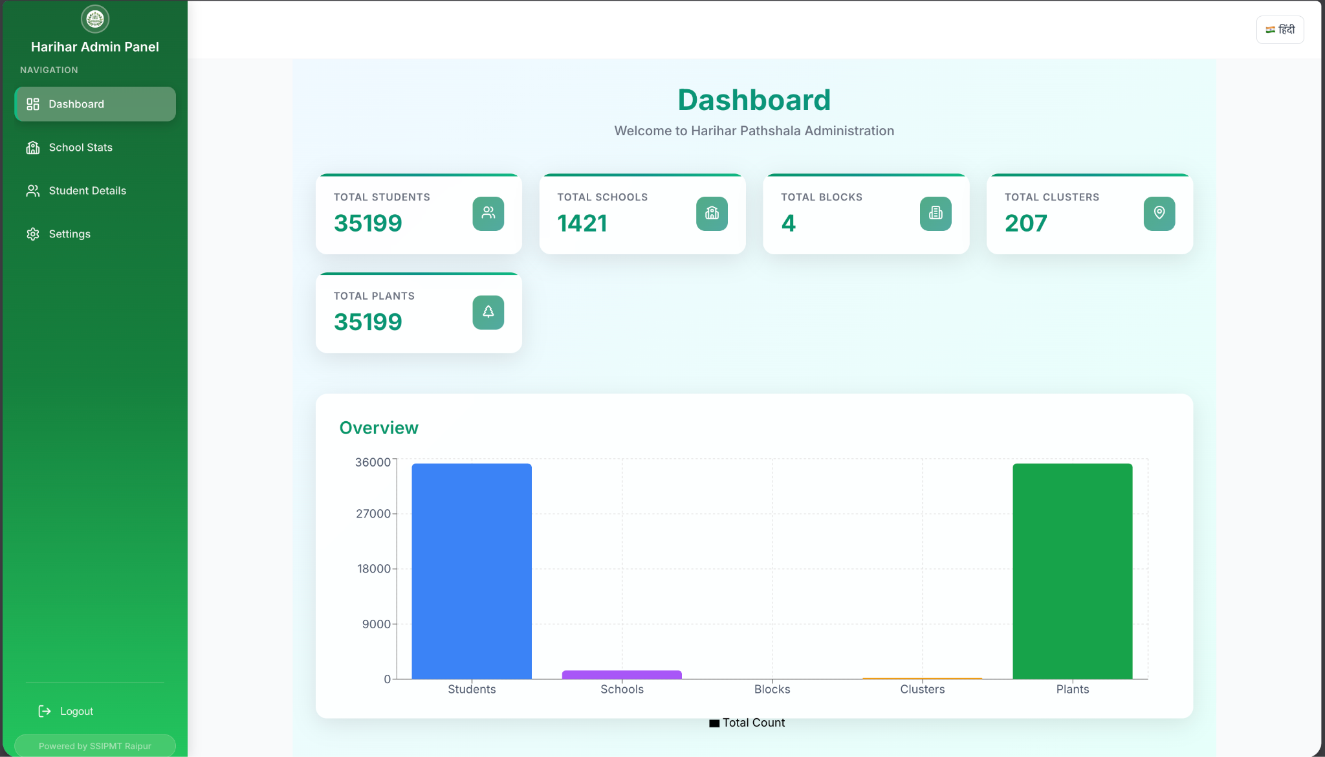The image size is (1325, 757).
Task: Click the Total Schools building icon
Action: click(712, 214)
